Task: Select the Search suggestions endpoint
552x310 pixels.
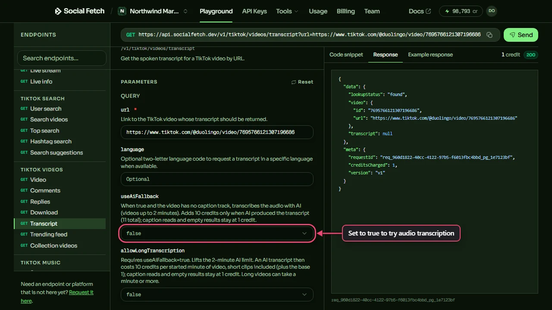Action: click(60, 152)
